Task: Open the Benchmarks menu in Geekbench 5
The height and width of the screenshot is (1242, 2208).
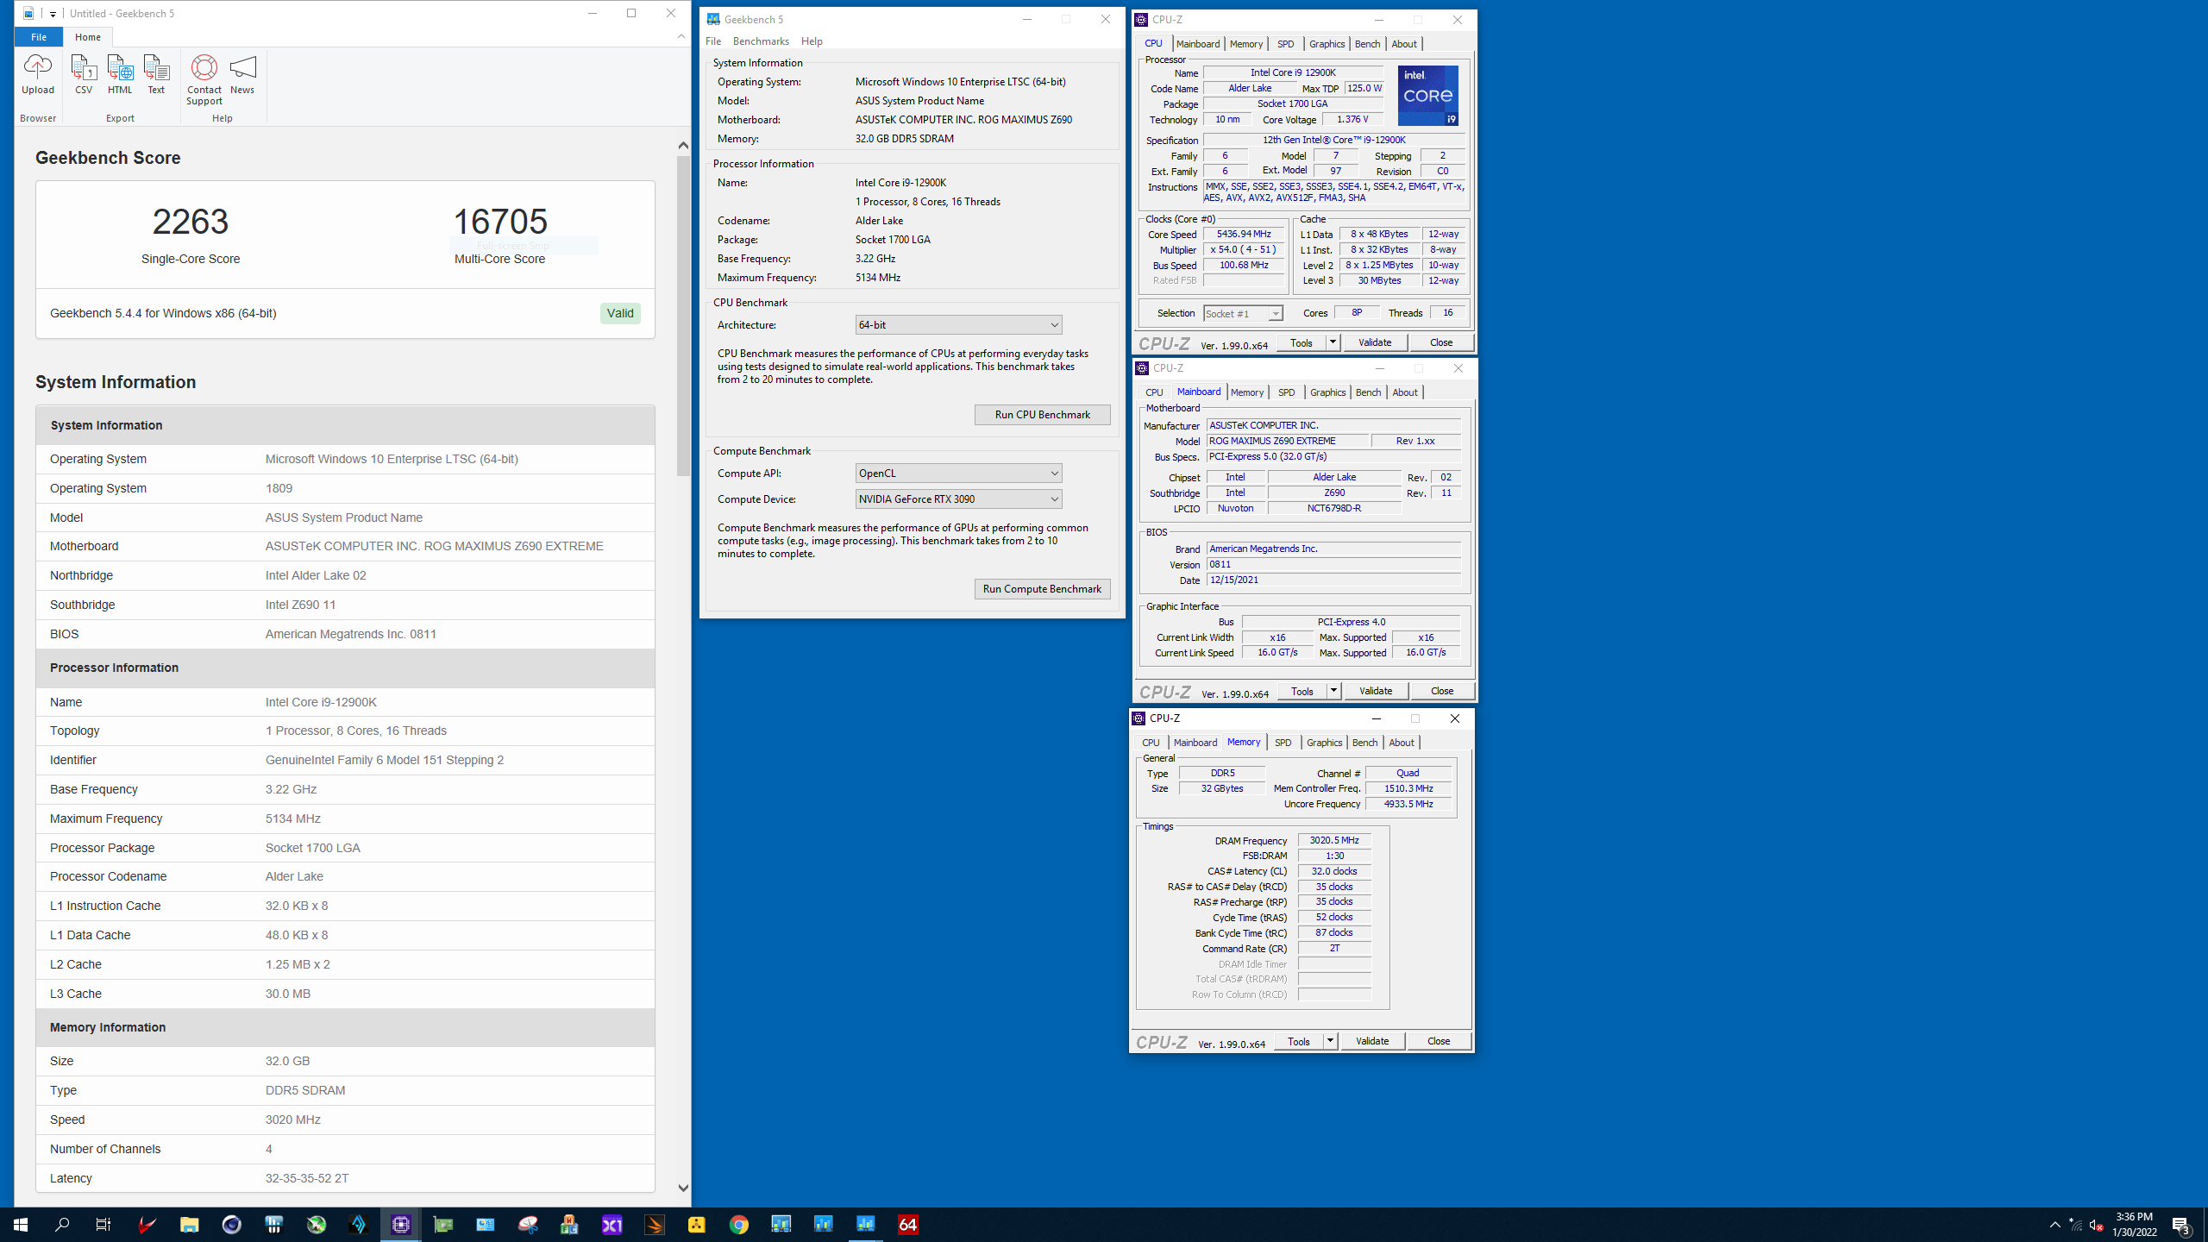Action: [x=761, y=41]
